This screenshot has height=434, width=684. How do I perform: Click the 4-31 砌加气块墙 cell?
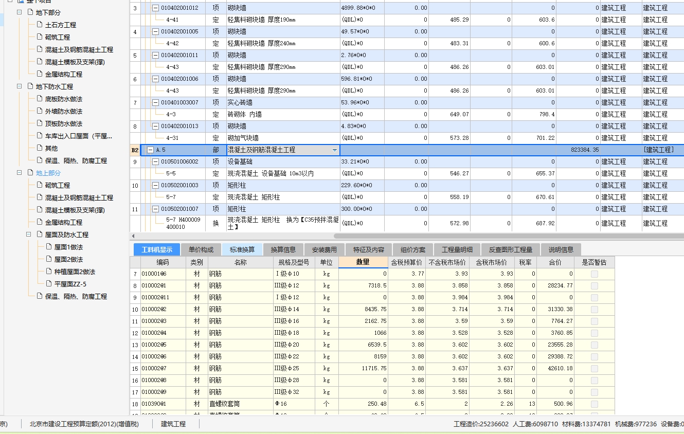283,138
